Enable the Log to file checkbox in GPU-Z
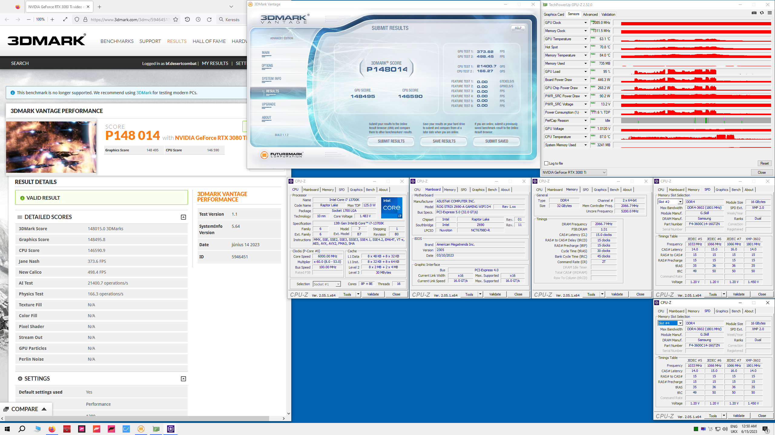The width and height of the screenshot is (775, 435). tap(546, 163)
